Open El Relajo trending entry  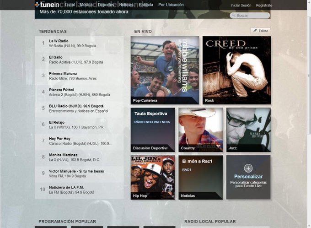pos(79,125)
